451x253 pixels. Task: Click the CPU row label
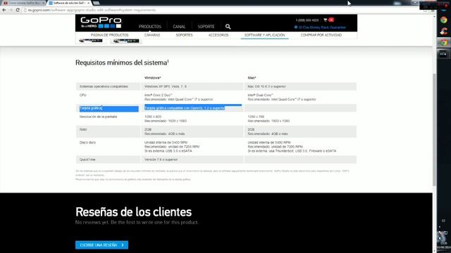click(x=83, y=95)
